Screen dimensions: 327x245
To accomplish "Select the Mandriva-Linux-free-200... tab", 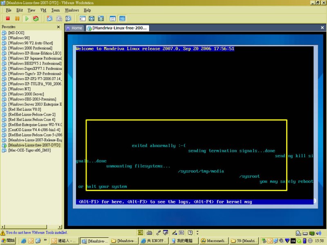I will pos(117,28).
